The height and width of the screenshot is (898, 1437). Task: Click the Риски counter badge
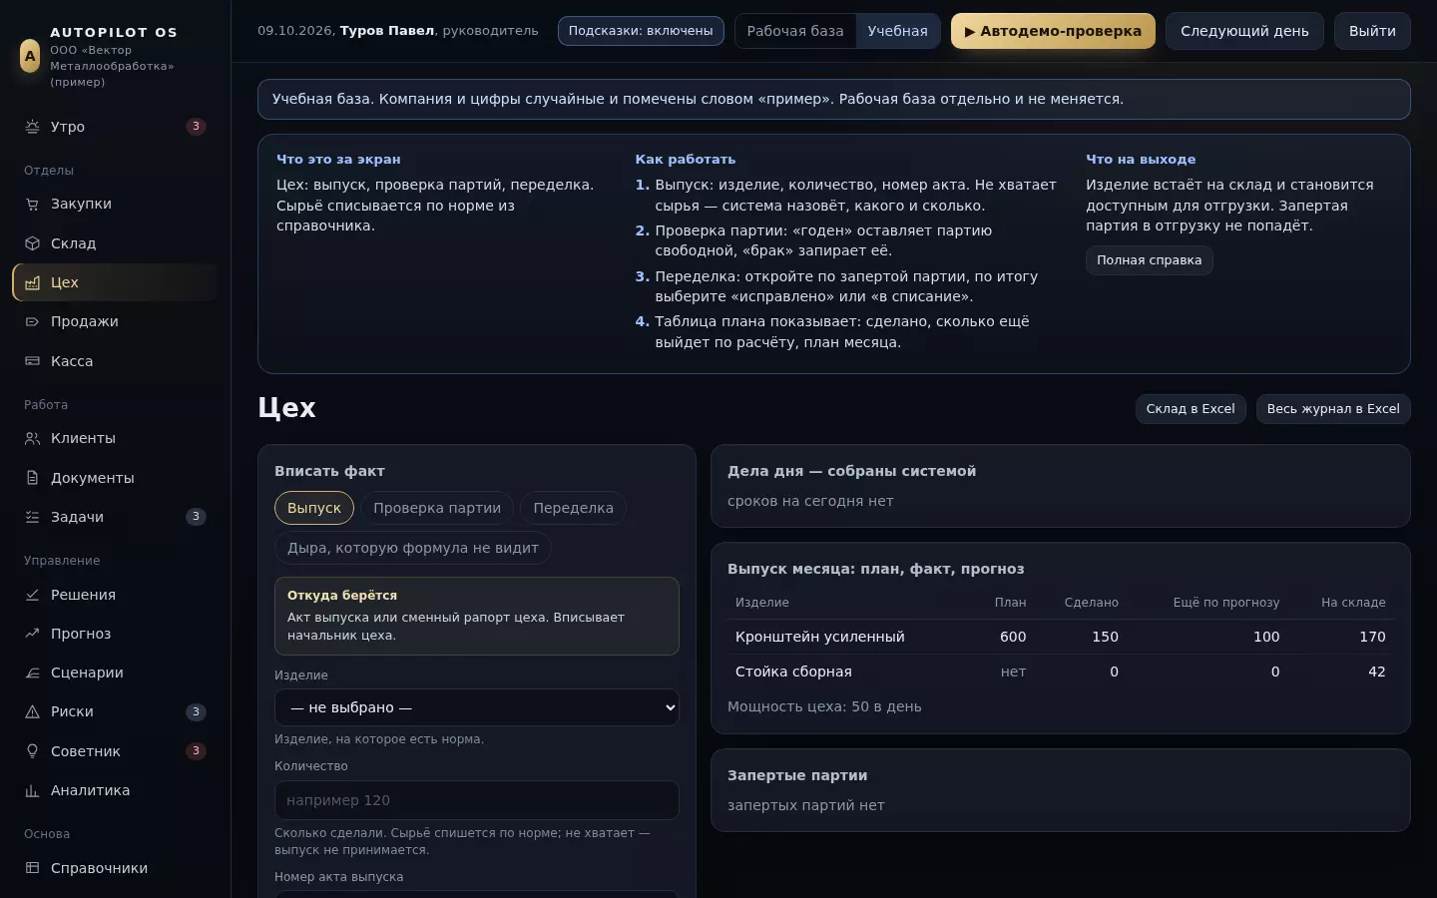196,712
